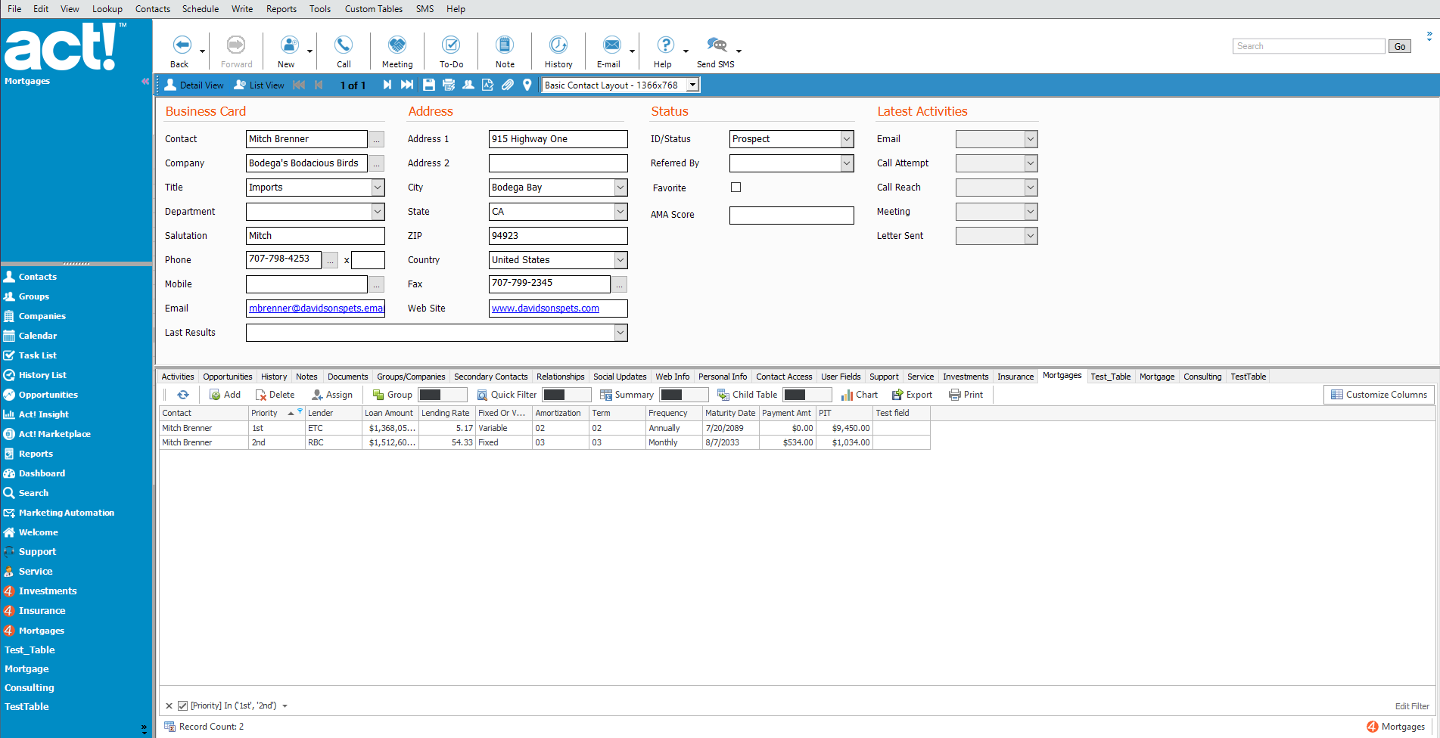Switch to the Opportunities tab
Screen dimensions: 1440x738
(x=228, y=377)
